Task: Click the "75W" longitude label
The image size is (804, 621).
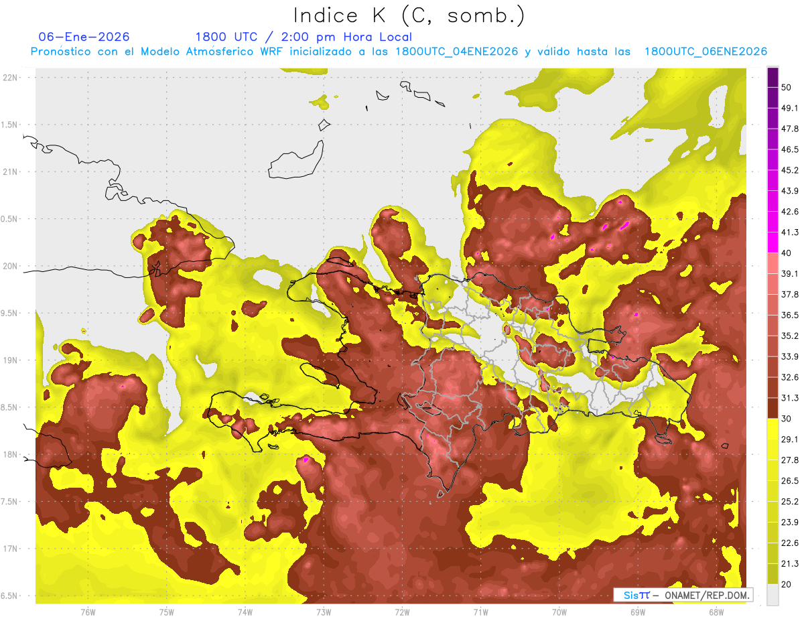Action: (167, 612)
